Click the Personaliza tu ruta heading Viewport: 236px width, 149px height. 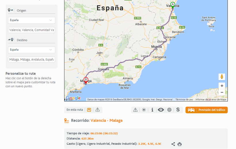coord(20,73)
